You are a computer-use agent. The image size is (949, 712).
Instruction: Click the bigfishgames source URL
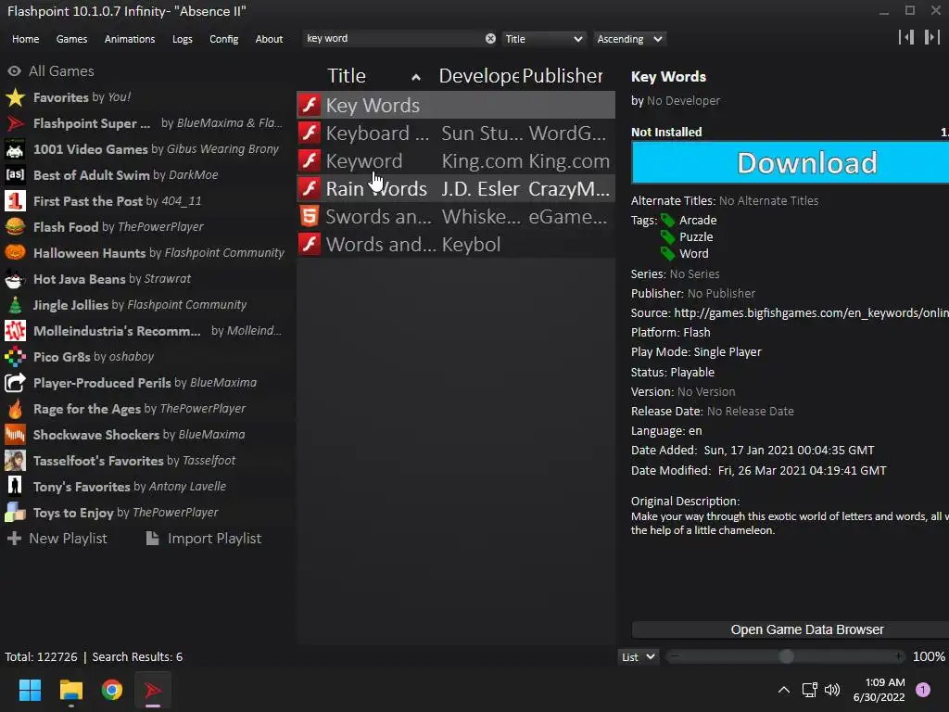[811, 313]
